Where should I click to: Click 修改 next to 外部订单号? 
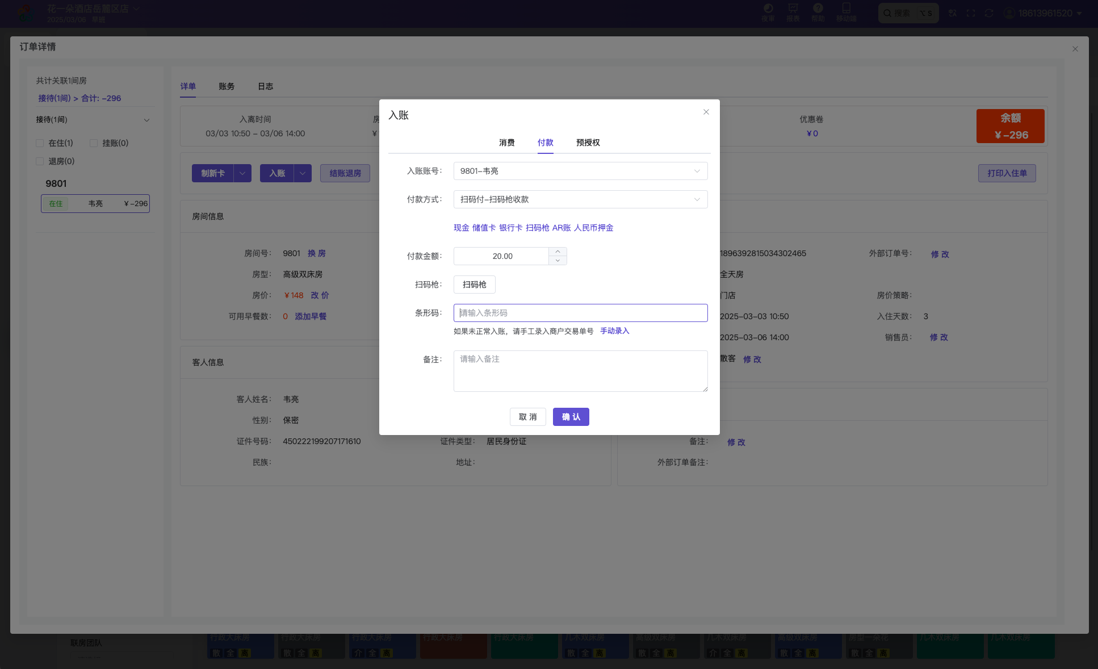pyautogui.click(x=940, y=254)
